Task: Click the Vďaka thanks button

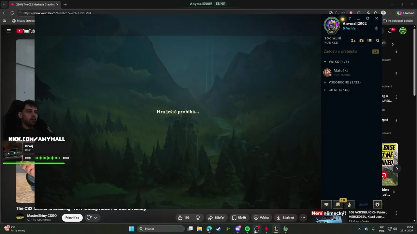Action: pos(261,217)
